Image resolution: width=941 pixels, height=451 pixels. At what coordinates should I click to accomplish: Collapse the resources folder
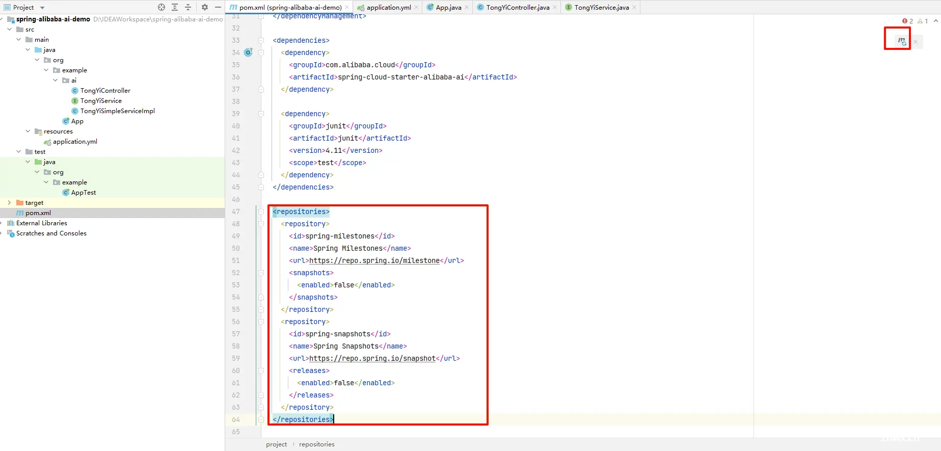coord(28,131)
